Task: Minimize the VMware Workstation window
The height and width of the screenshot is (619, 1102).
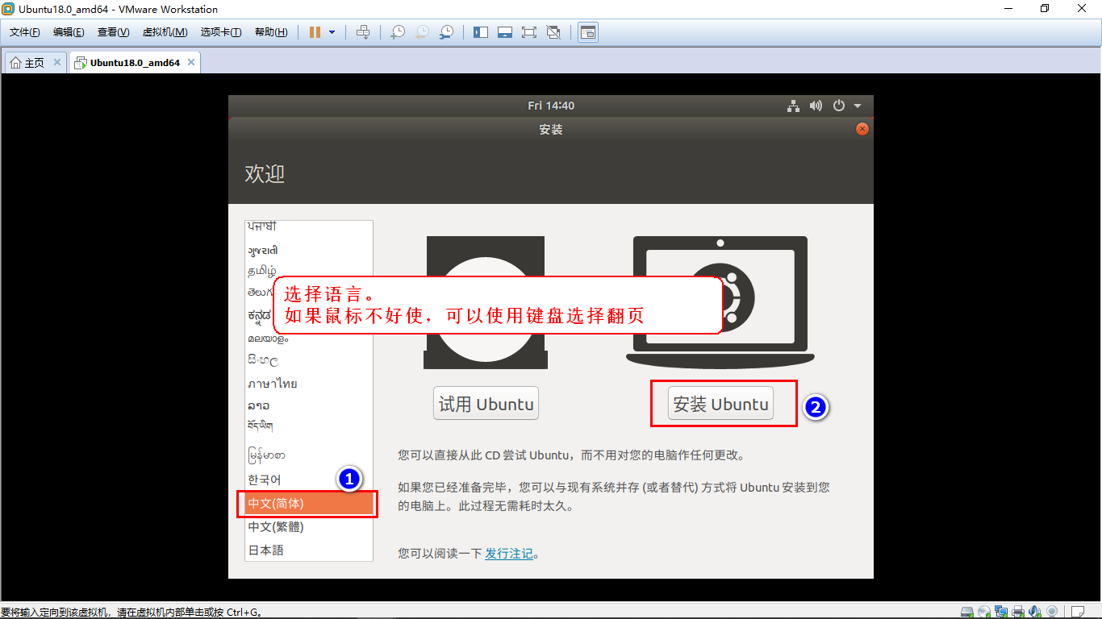Action: [x=1008, y=9]
